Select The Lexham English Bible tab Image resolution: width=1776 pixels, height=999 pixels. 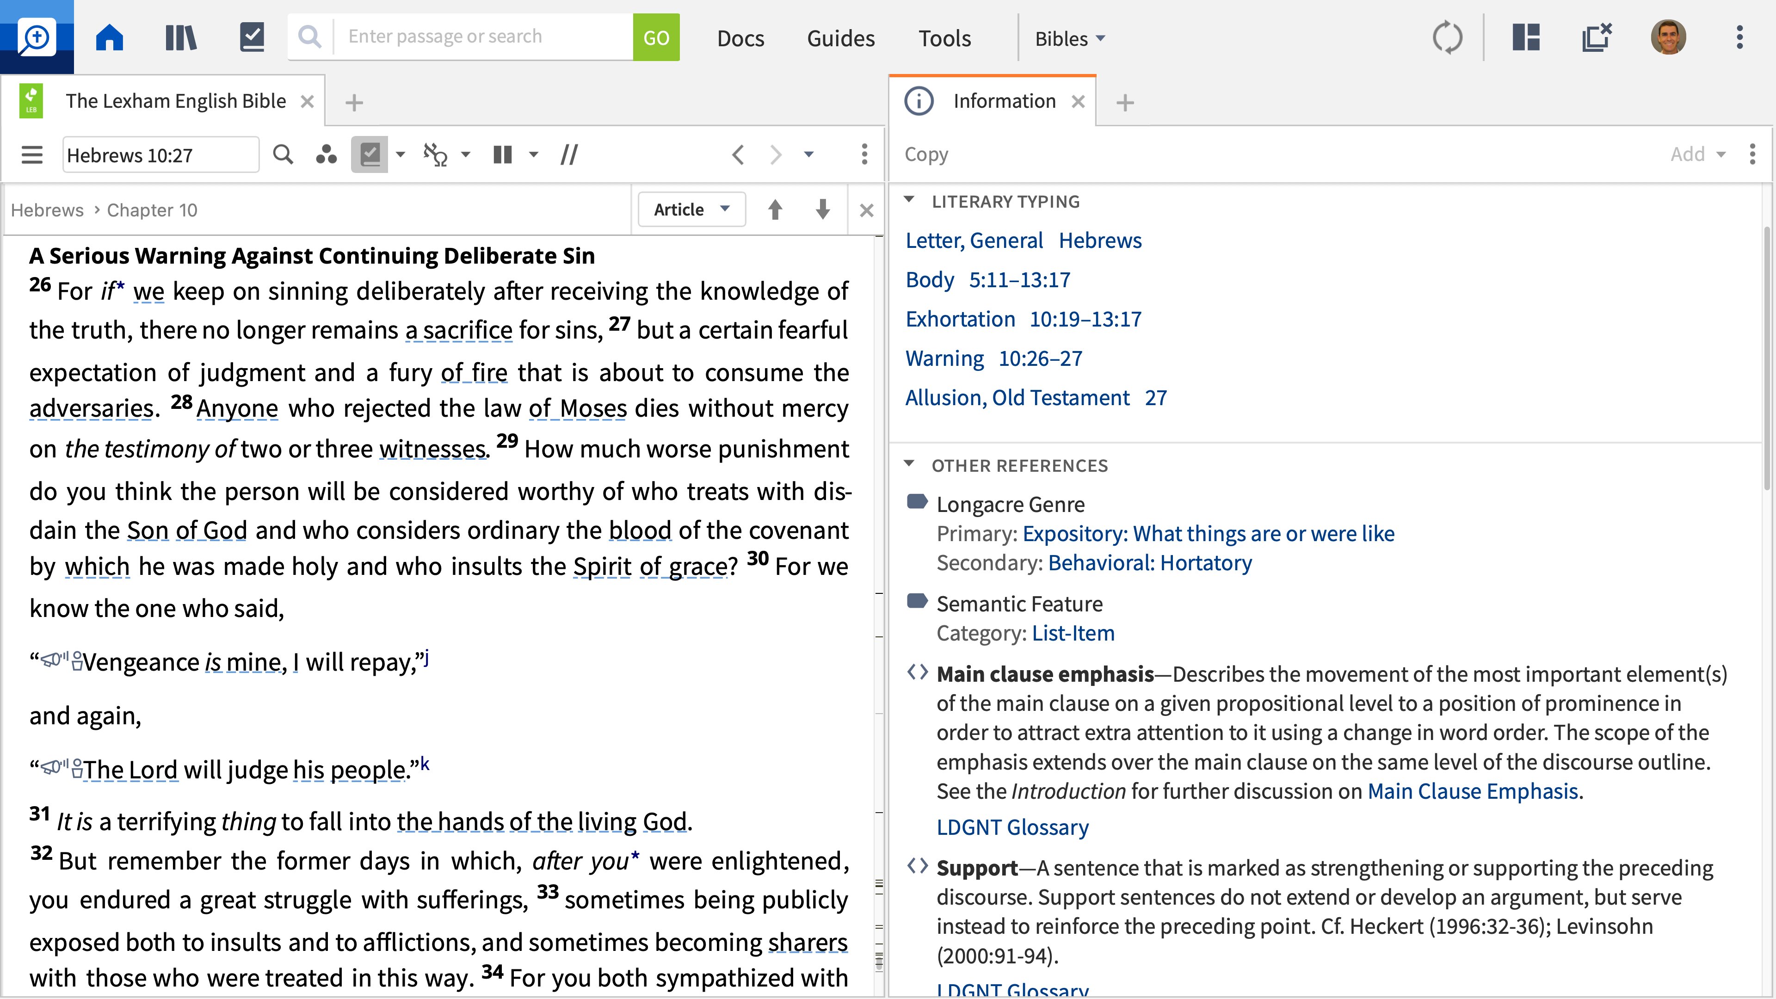pos(175,101)
